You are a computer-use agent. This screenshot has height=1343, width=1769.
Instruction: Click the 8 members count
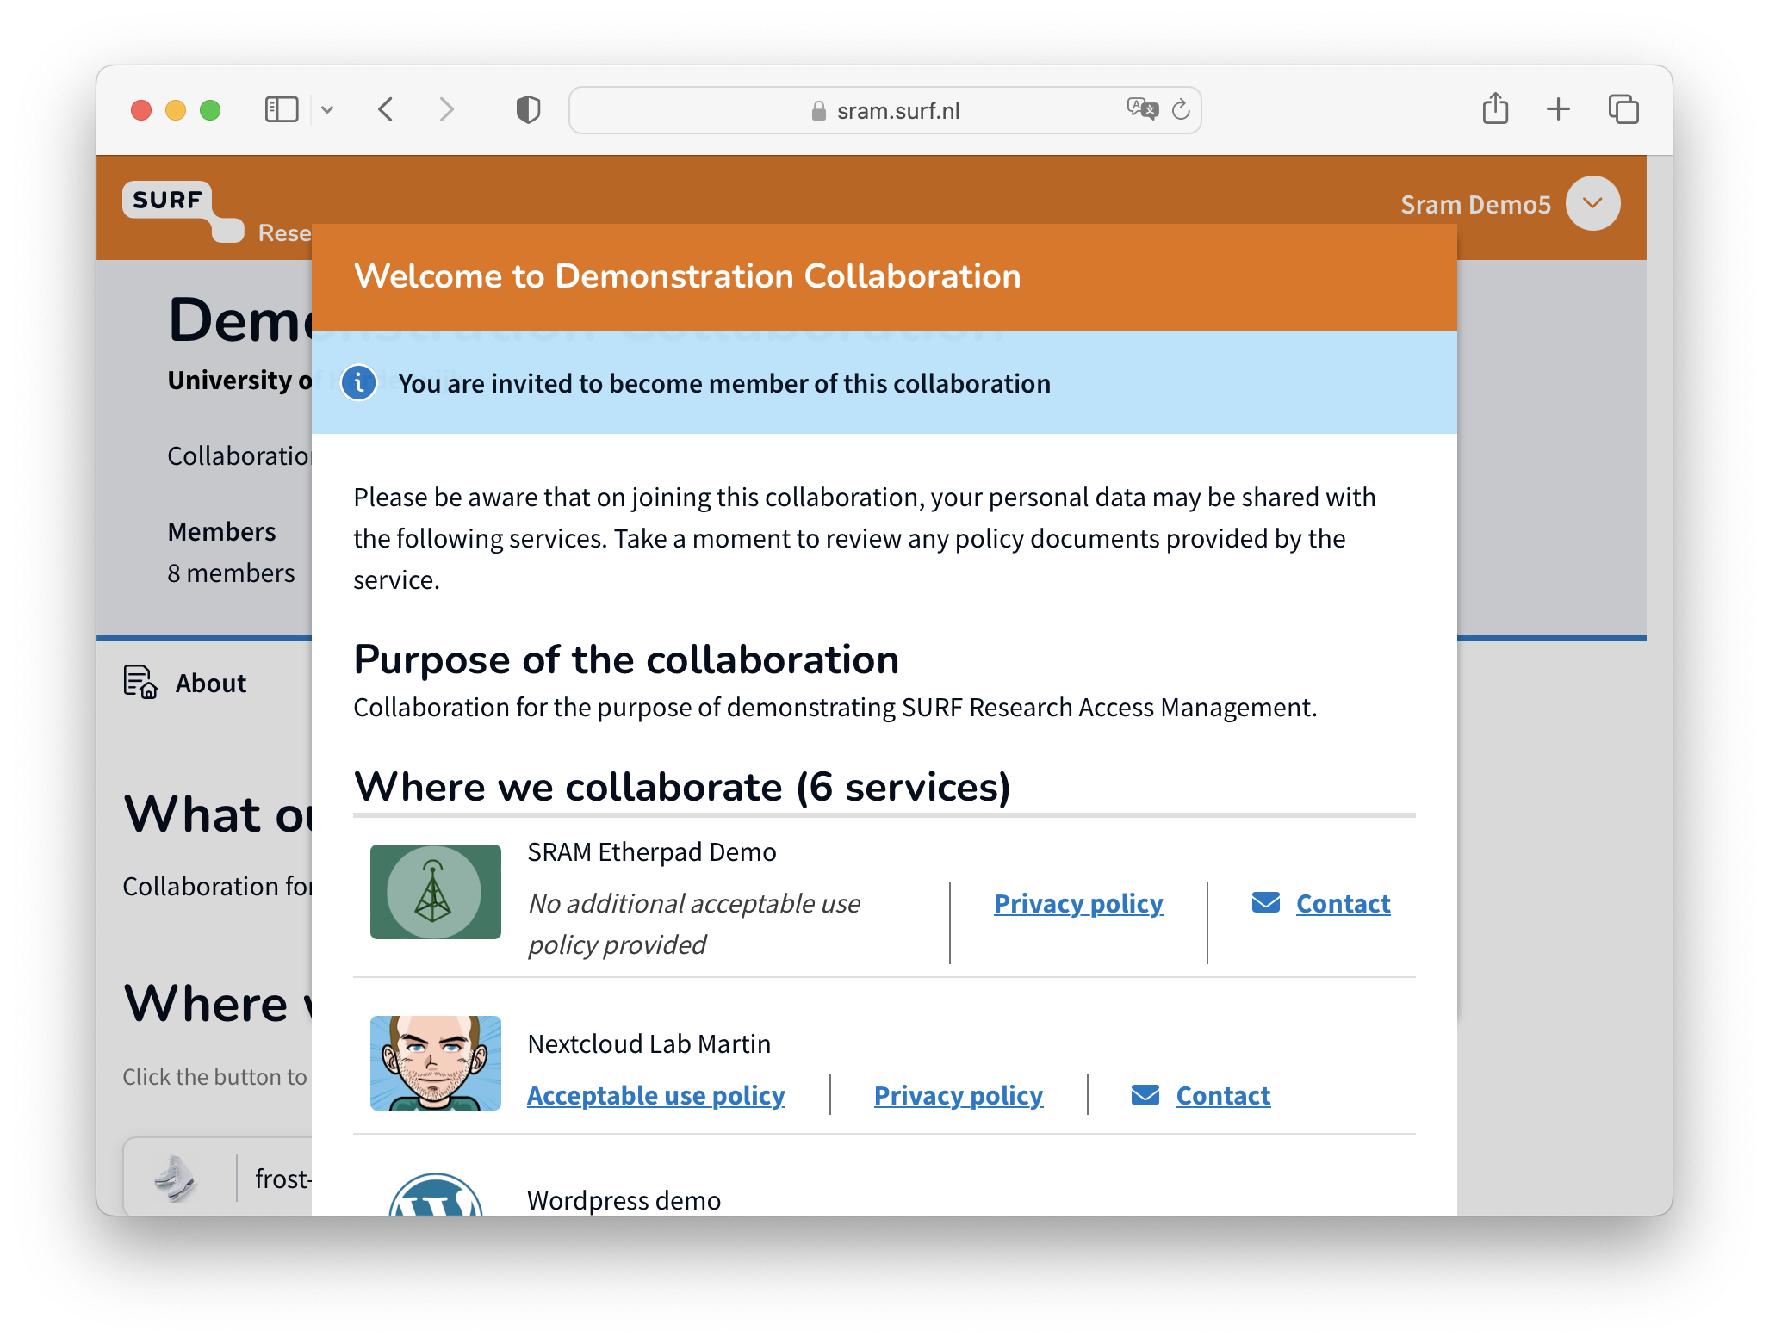point(231,572)
